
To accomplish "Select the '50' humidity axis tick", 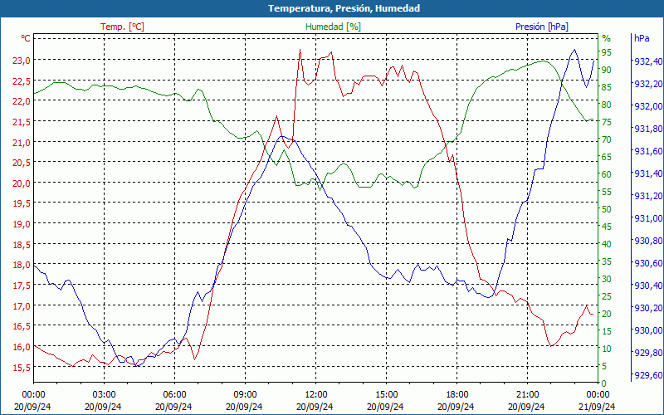I will [607, 209].
